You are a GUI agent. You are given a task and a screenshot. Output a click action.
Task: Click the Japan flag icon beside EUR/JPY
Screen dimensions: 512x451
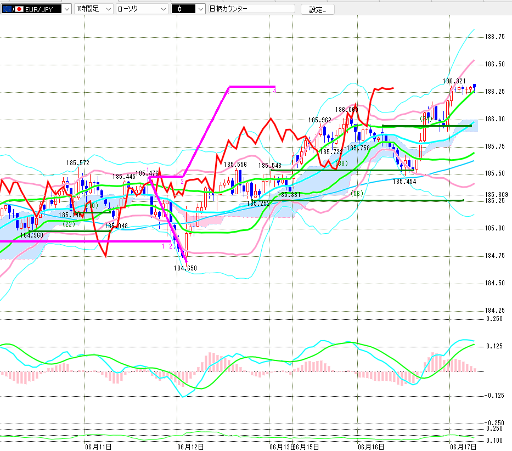coord(19,9)
